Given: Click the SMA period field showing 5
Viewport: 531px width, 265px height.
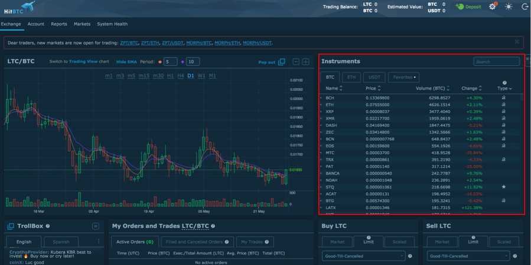Looking at the screenshot, I should [170, 62].
